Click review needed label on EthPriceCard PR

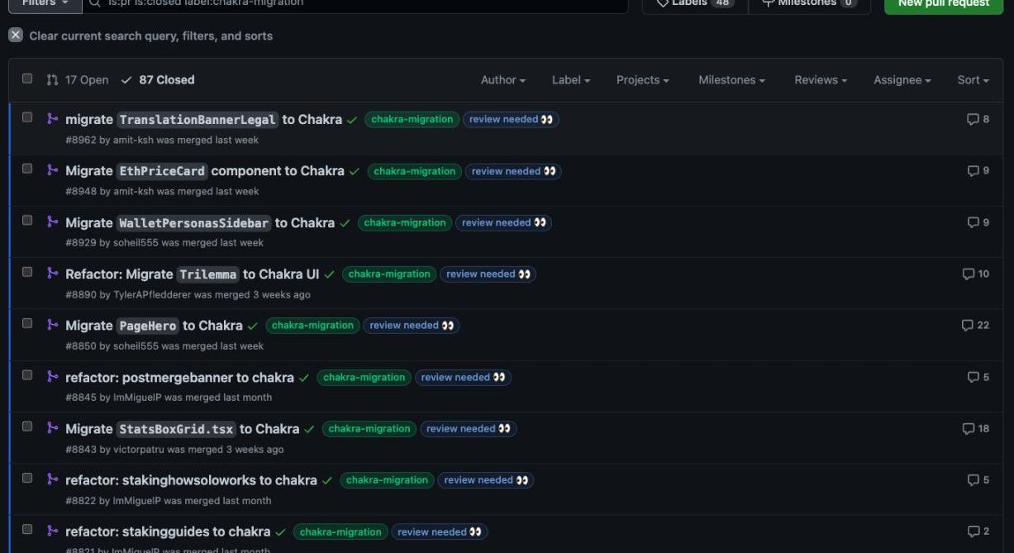pyautogui.click(x=513, y=171)
